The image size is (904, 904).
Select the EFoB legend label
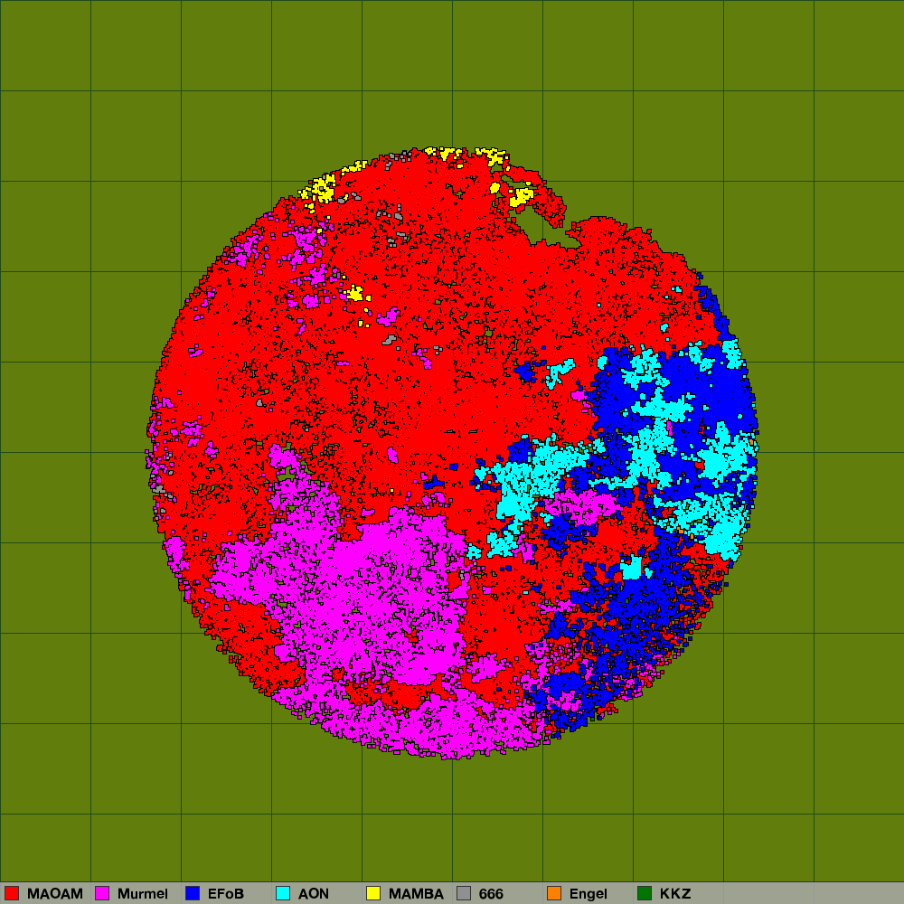click(x=226, y=894)
